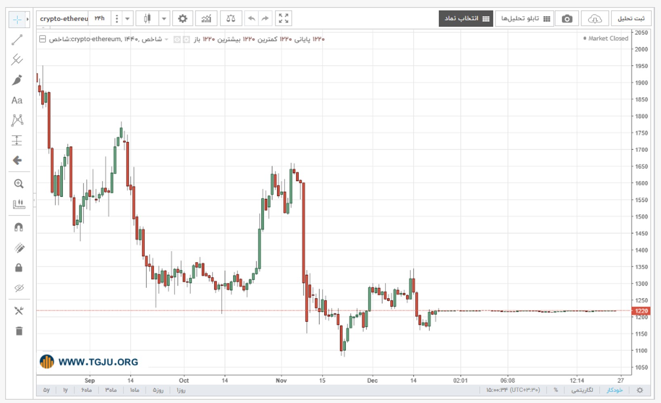The image size is (661, 403).
Task: Click the back arrow in left toolbar
Action: [17, 160]
